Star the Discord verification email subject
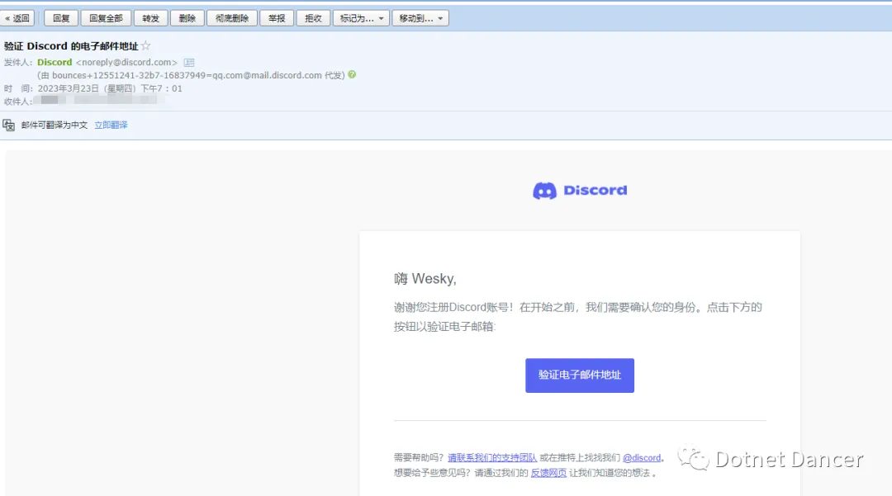 coord(146,46)
